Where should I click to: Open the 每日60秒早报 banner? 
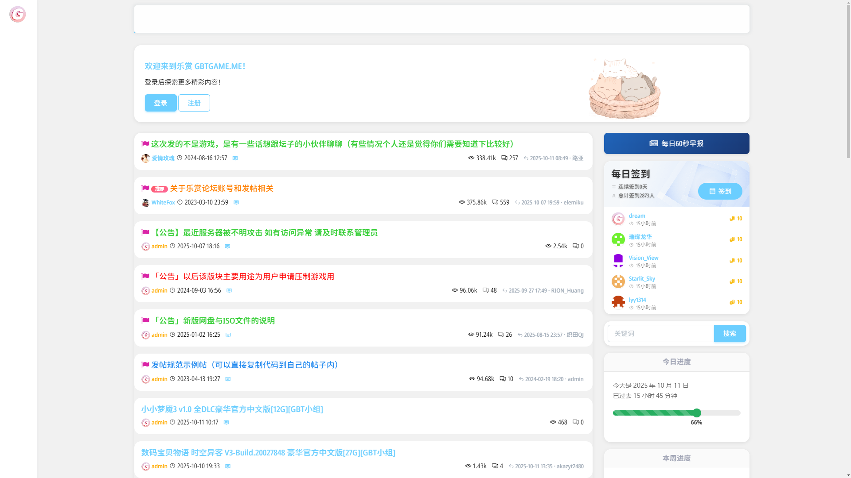tap(676, 143)
